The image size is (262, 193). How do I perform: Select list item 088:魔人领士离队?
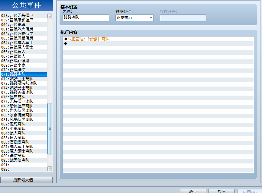24,151
